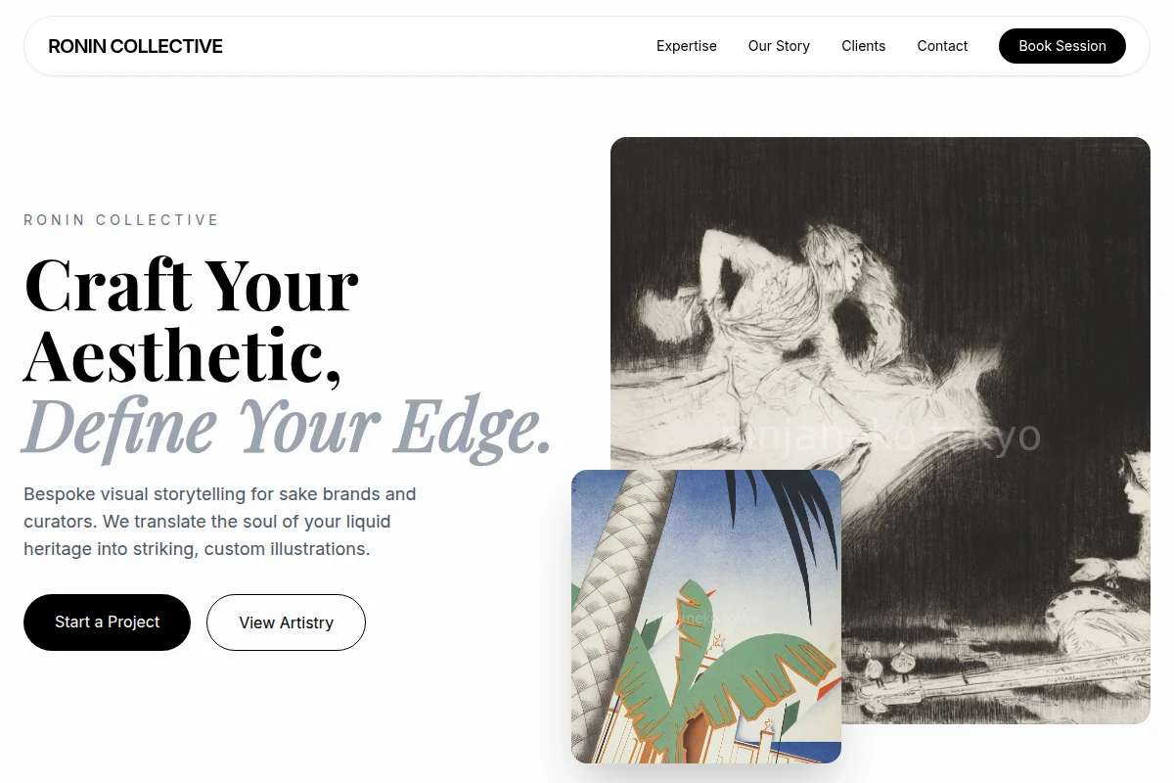
Task: Click the Book Session button
Action: pyautogui.click(x=1062, y=46)
